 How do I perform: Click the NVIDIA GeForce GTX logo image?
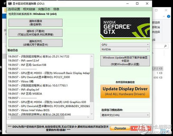tap(125, 28)
